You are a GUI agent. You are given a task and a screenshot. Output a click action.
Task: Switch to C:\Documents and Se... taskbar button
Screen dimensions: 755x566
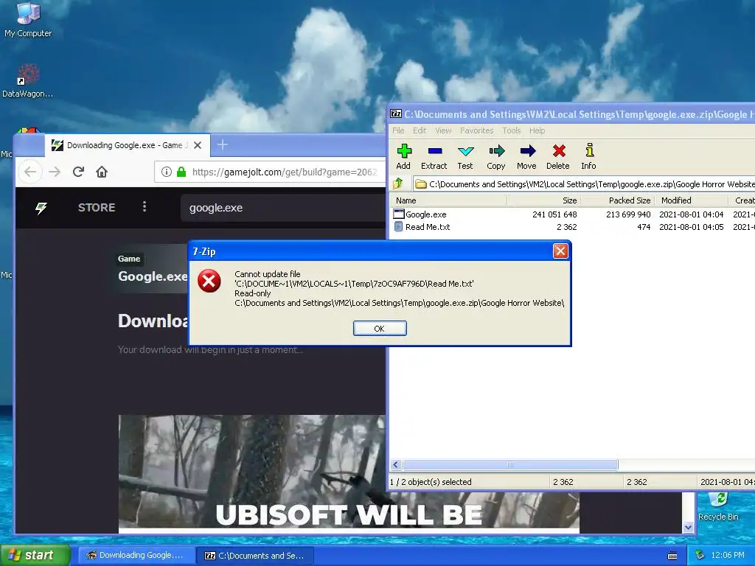(256, 555)
